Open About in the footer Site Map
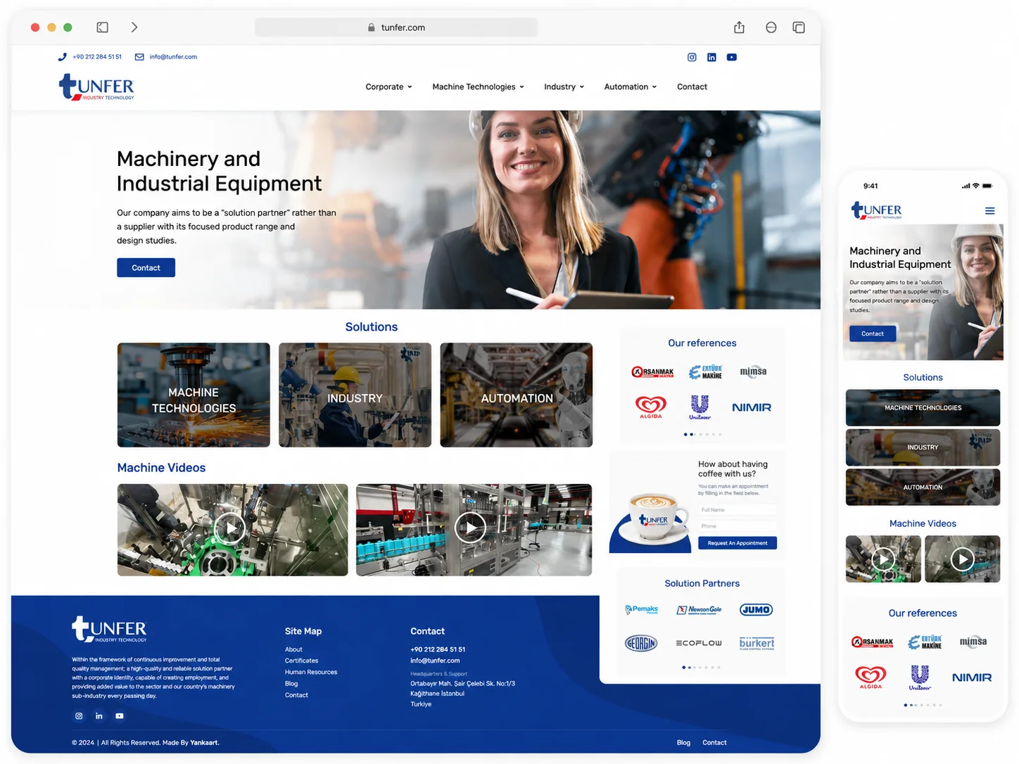 [x=293, y=649]
